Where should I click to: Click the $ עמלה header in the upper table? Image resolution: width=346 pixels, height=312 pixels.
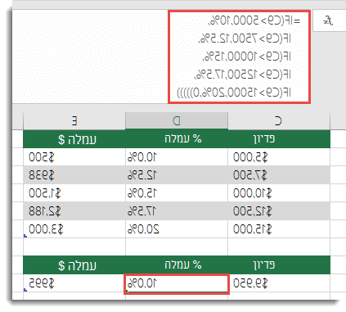[74, 139]
